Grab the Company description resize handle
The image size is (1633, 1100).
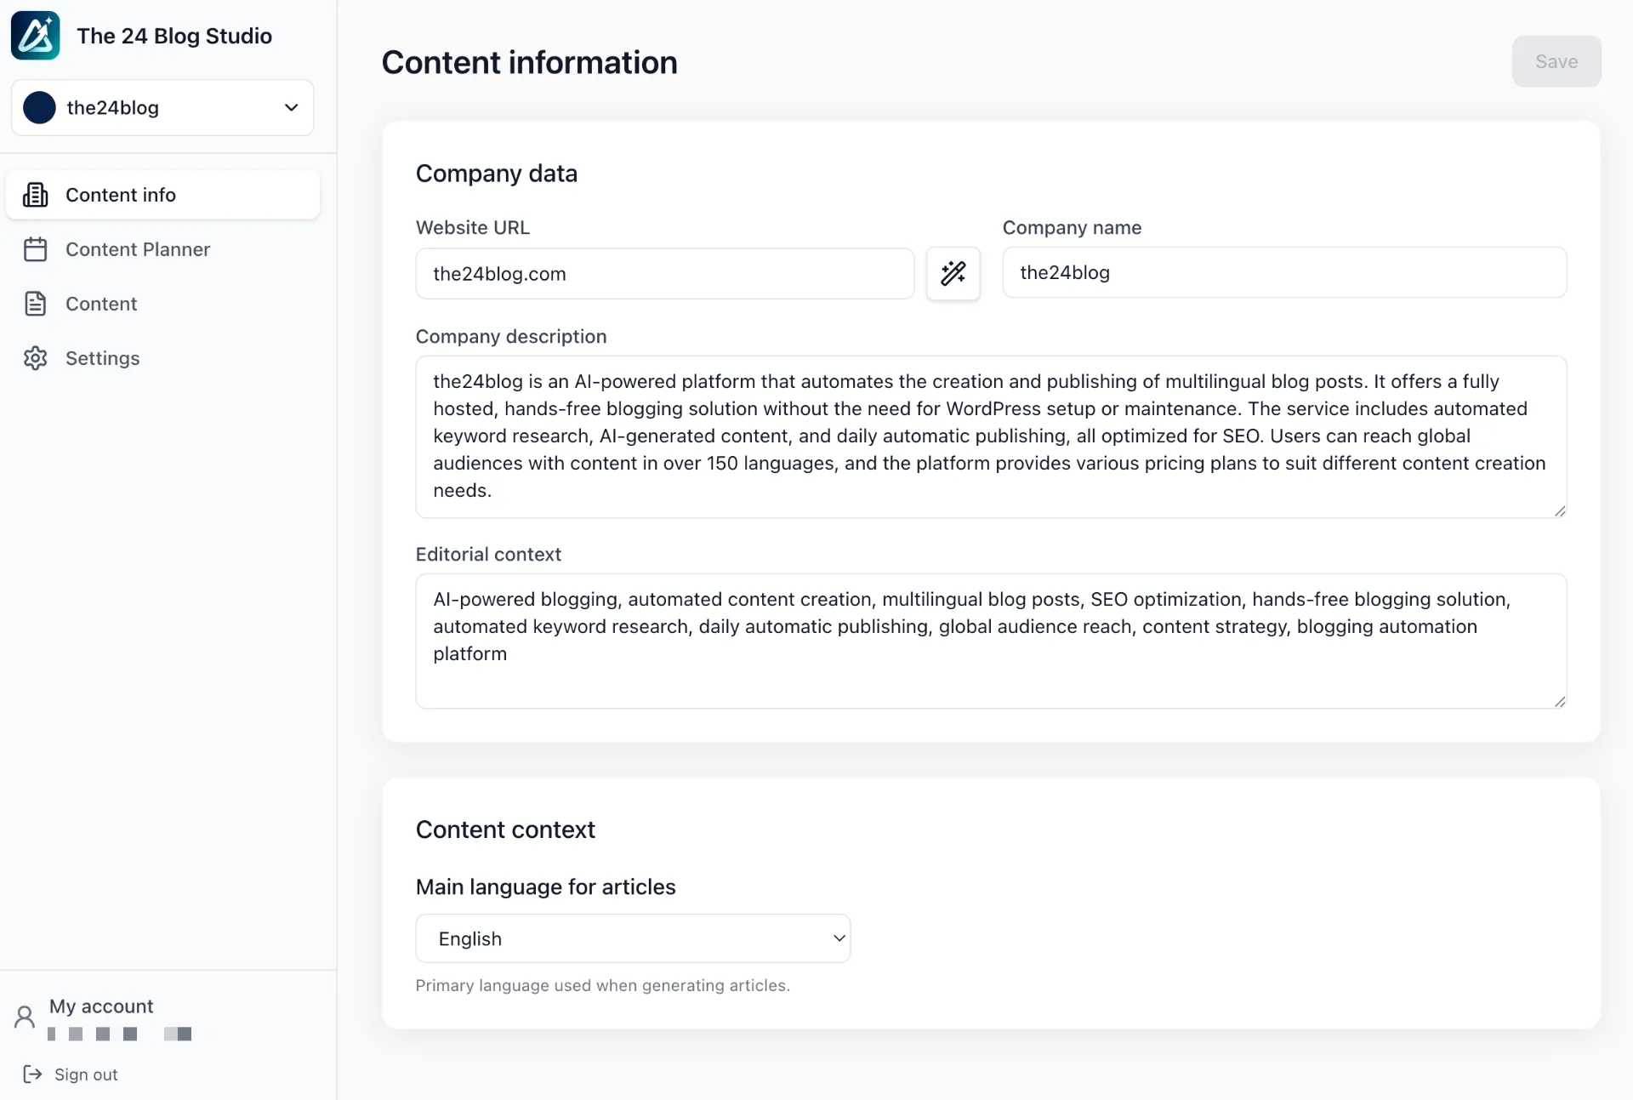[x=1559, y=511]
